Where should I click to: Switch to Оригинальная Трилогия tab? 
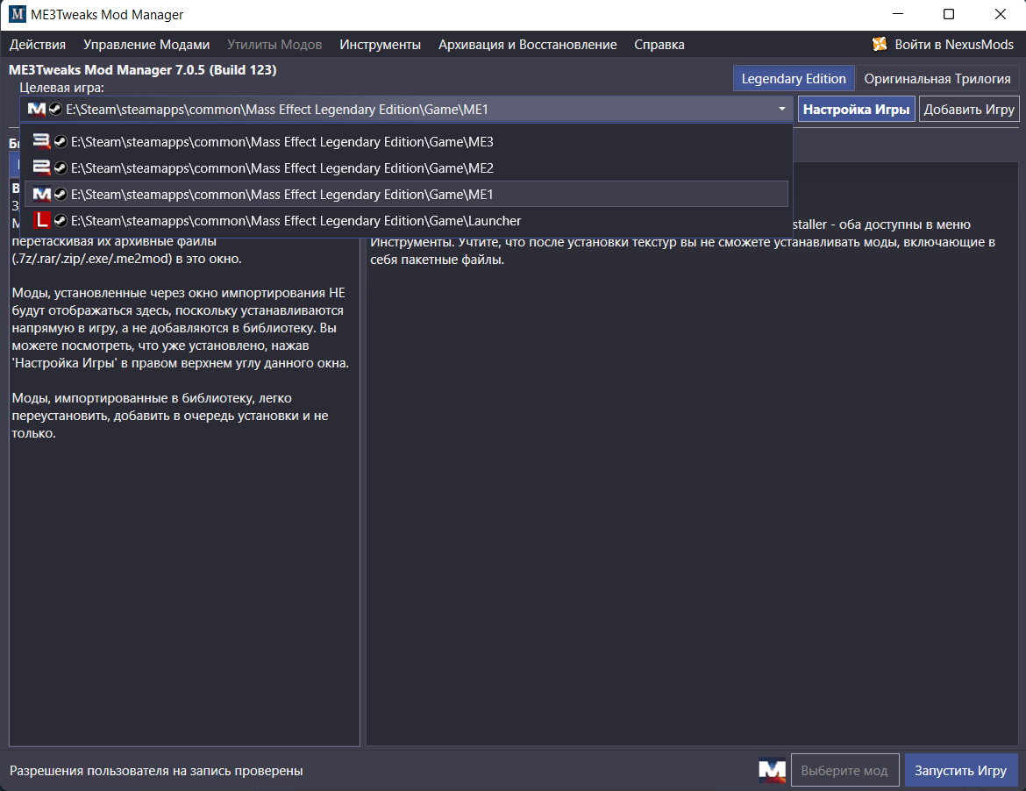pos(937,79)
